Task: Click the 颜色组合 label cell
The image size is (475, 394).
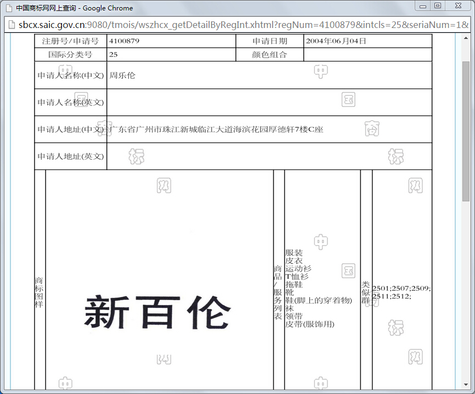Action: tap(270, 54)
